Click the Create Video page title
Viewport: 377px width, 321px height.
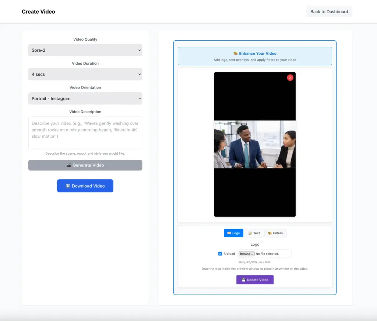click(x=38, y=12)
